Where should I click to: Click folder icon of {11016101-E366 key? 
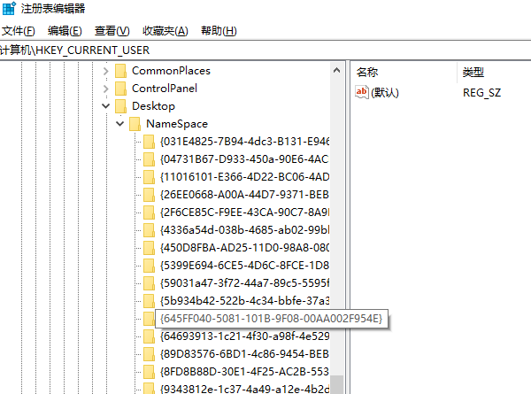(149, 177)
